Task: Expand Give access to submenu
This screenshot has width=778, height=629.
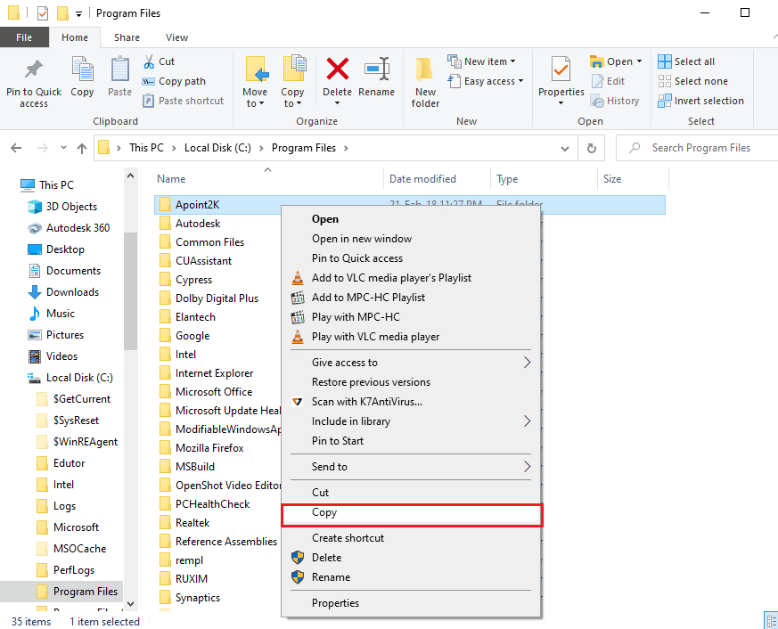Action: 527,363
